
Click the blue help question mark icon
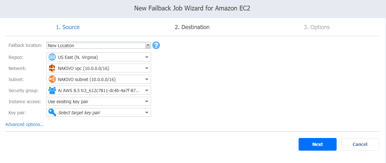point(156,45)
